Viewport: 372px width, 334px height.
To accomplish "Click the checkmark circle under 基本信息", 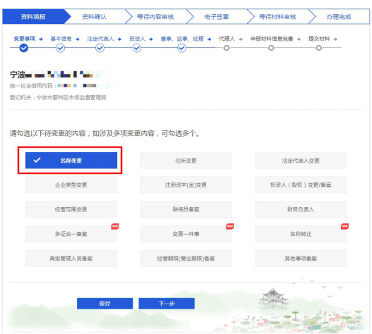I will pos(60,48).
